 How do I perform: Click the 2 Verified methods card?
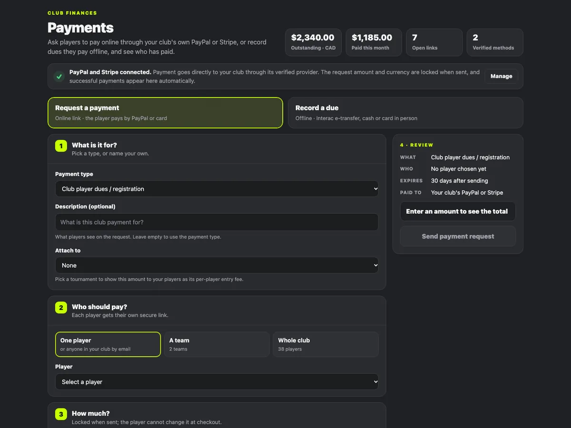(x=495, y=42)
